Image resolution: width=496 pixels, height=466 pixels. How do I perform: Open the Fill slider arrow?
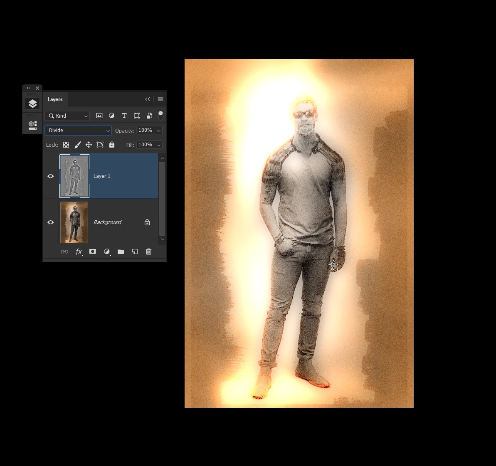[x=159, y=145]
